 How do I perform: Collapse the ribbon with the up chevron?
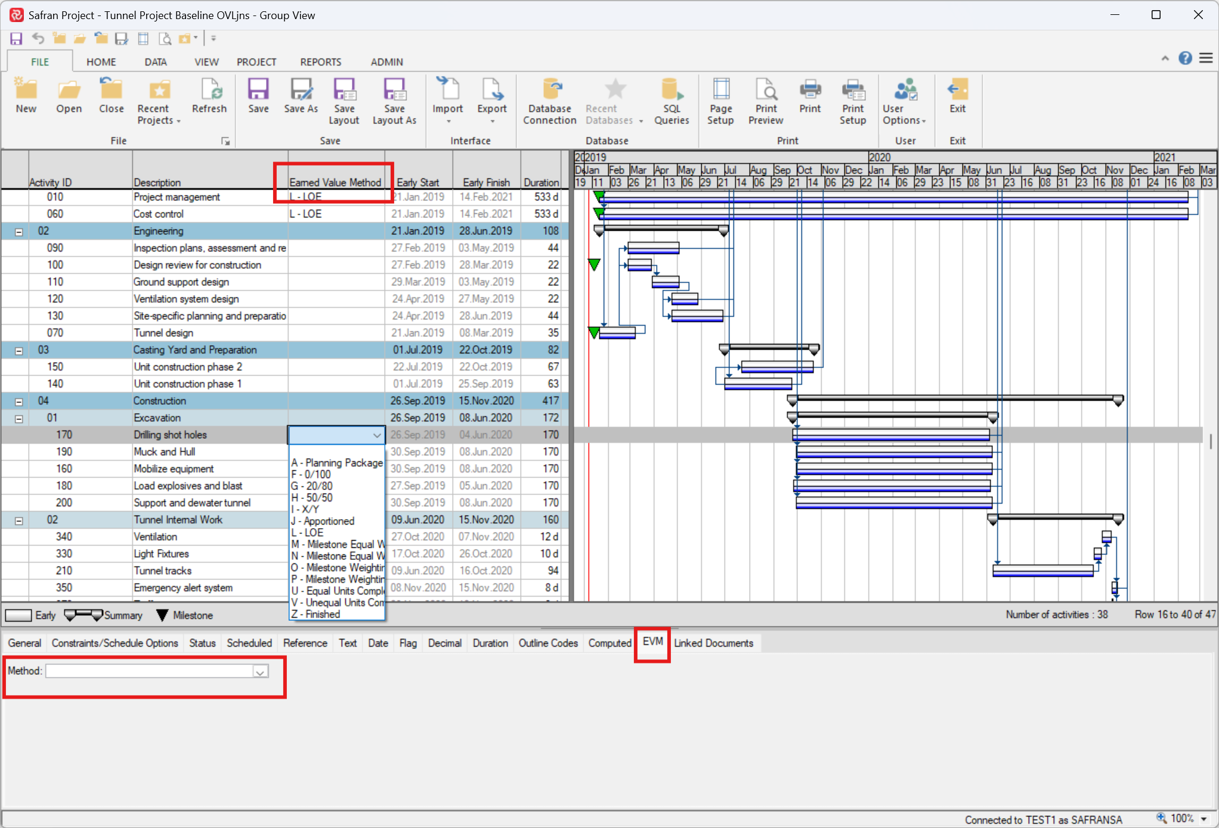(1165, 58)
